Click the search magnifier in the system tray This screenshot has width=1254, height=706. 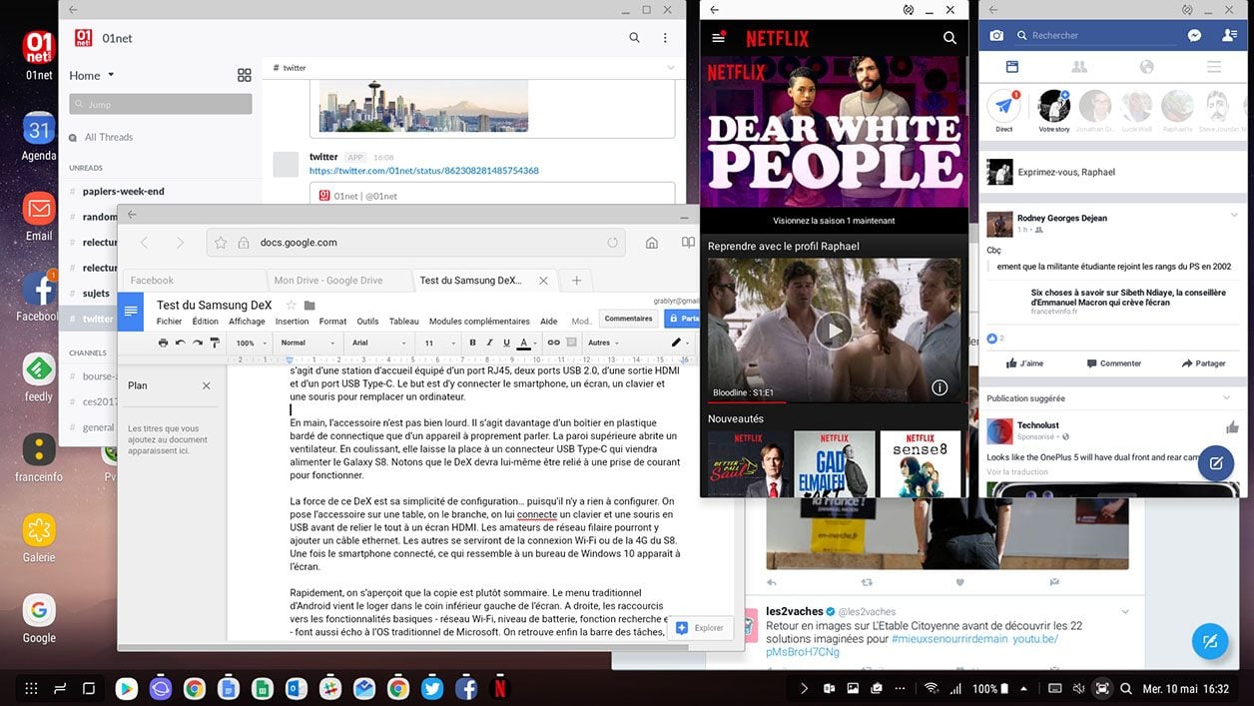pyautogui.click(x=1126, y=688)
